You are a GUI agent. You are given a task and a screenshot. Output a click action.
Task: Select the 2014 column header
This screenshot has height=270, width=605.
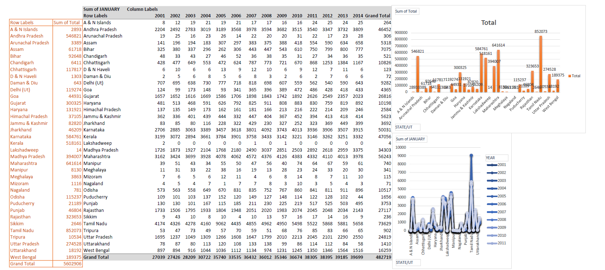(358, 16)
